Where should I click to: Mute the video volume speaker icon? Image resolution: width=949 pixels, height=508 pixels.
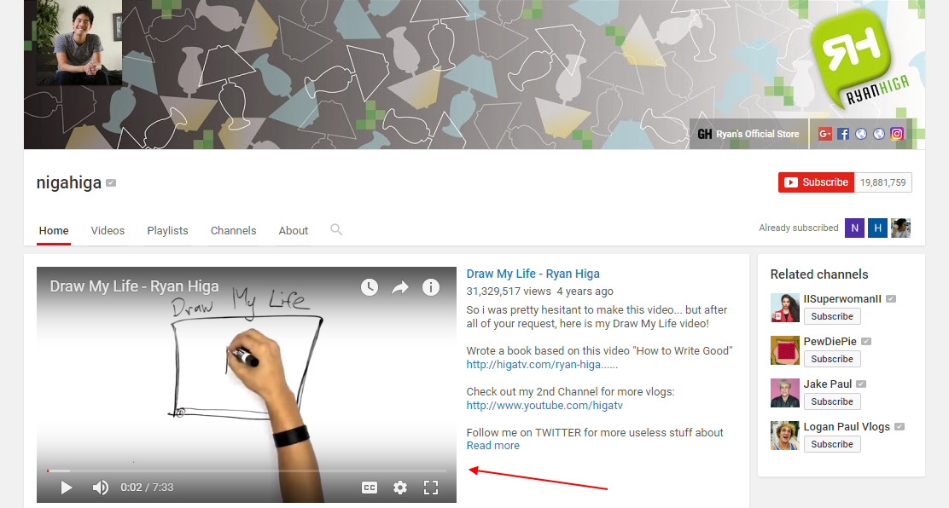(101, 488)
